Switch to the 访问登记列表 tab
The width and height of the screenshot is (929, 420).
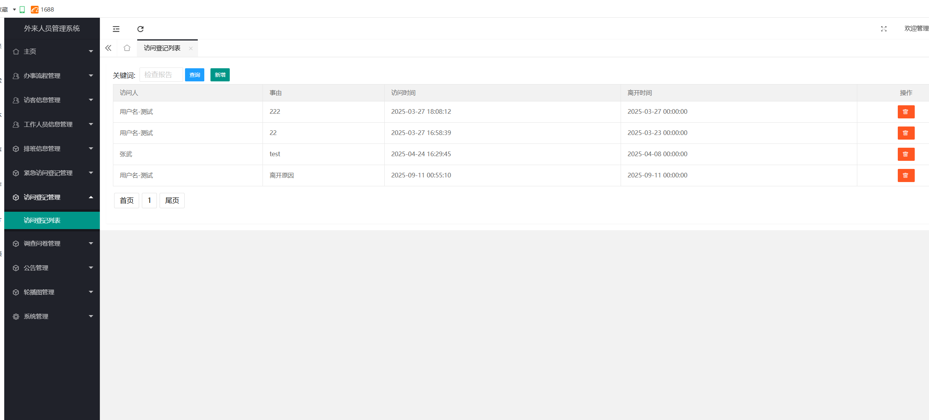point(162,48)
